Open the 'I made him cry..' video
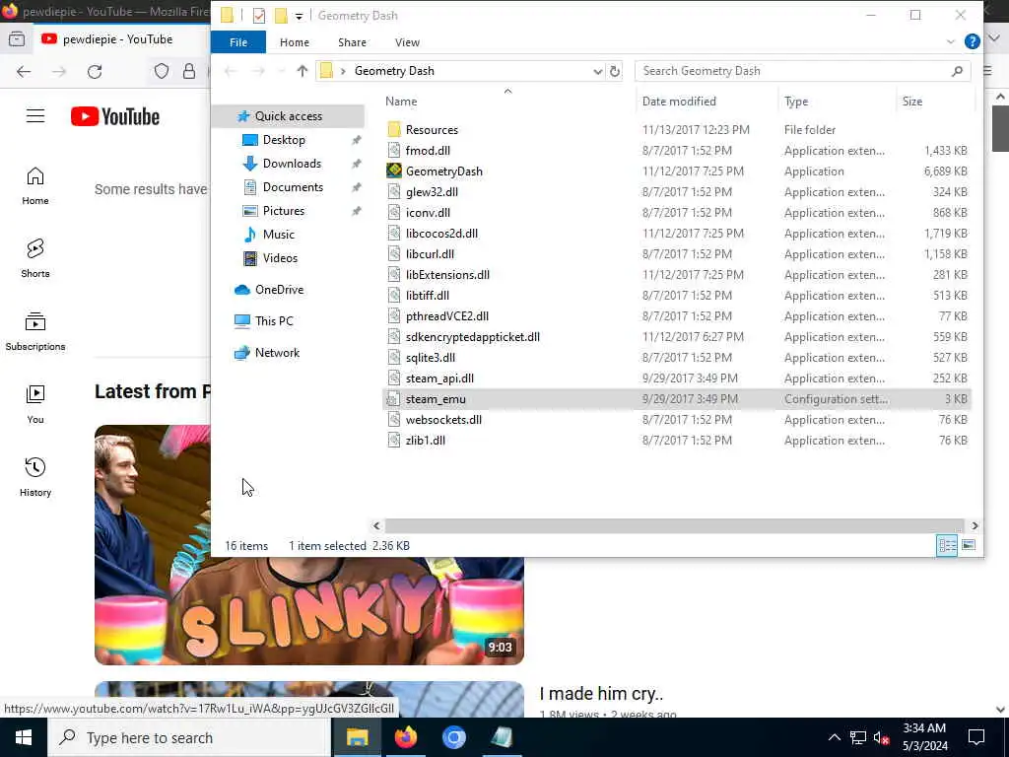This screenshot has height=757, width=1009. [601, 694]
